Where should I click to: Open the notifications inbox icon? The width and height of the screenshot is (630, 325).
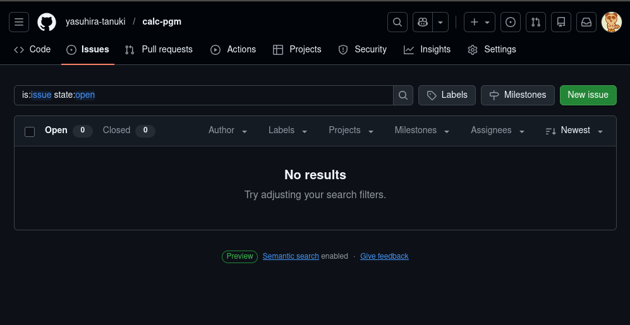(586, 22)
